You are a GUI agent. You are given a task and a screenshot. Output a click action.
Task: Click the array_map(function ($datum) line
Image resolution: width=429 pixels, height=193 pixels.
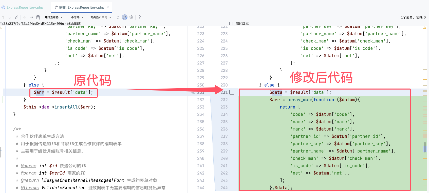click(315, 100)
